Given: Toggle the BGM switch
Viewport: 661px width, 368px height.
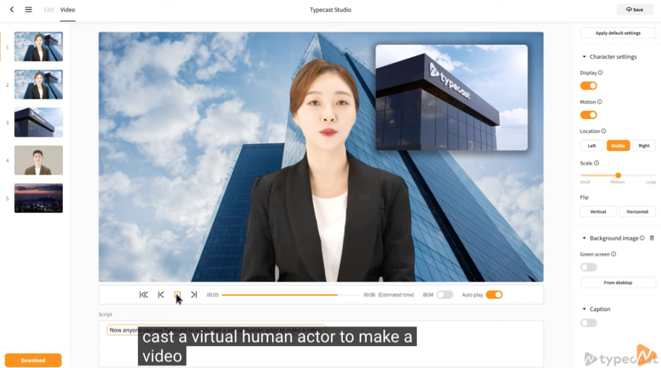Looking at the screenshot, I should [445, 295].
